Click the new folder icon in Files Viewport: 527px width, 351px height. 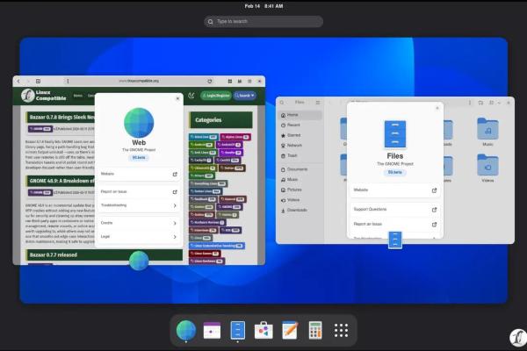480,103
